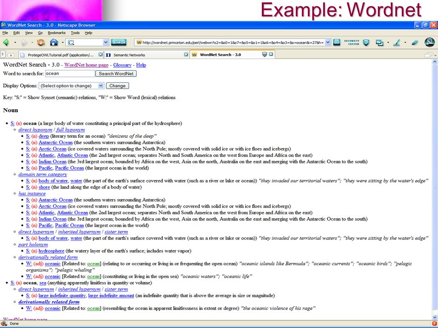Click the direct hyponym link
Image resolution: width=438 pixels, height=328 pixels.
[x=35, y=130]
